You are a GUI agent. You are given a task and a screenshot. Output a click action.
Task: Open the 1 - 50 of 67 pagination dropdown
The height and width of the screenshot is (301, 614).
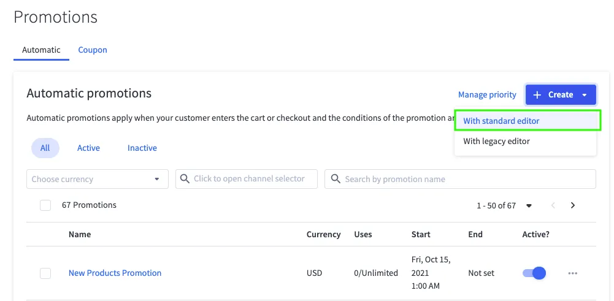tap(529, 205)
